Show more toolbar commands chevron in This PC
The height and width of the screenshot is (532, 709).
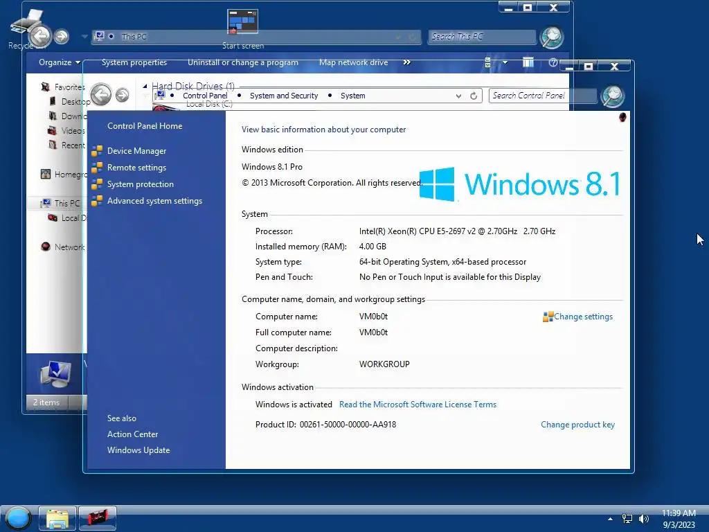(x=407, y=62)
